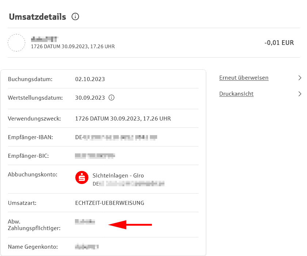
Task: Click the blurred Empfänger-IBAN value
Action: 116,137
